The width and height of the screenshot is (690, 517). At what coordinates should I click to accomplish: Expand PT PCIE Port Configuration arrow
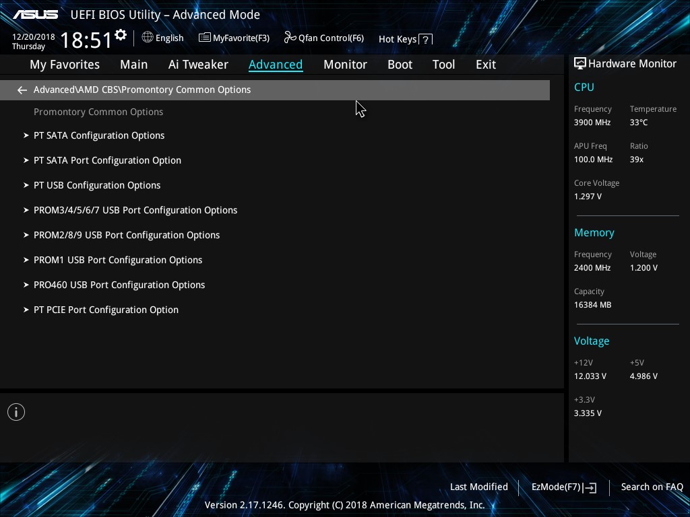pos(26,310)
